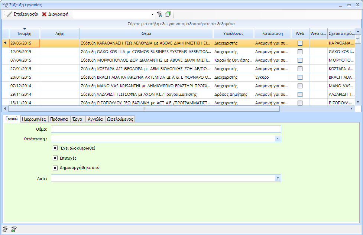The height and width of the screenshot is (235, 363).
Task: Expand the Από dropdown list
Action: 278,179
